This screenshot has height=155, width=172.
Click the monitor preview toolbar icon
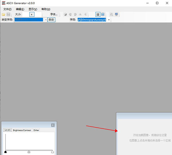116,14
